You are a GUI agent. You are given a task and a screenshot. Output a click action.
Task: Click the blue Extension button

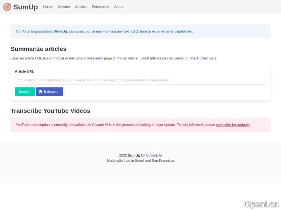pos(50,92)
